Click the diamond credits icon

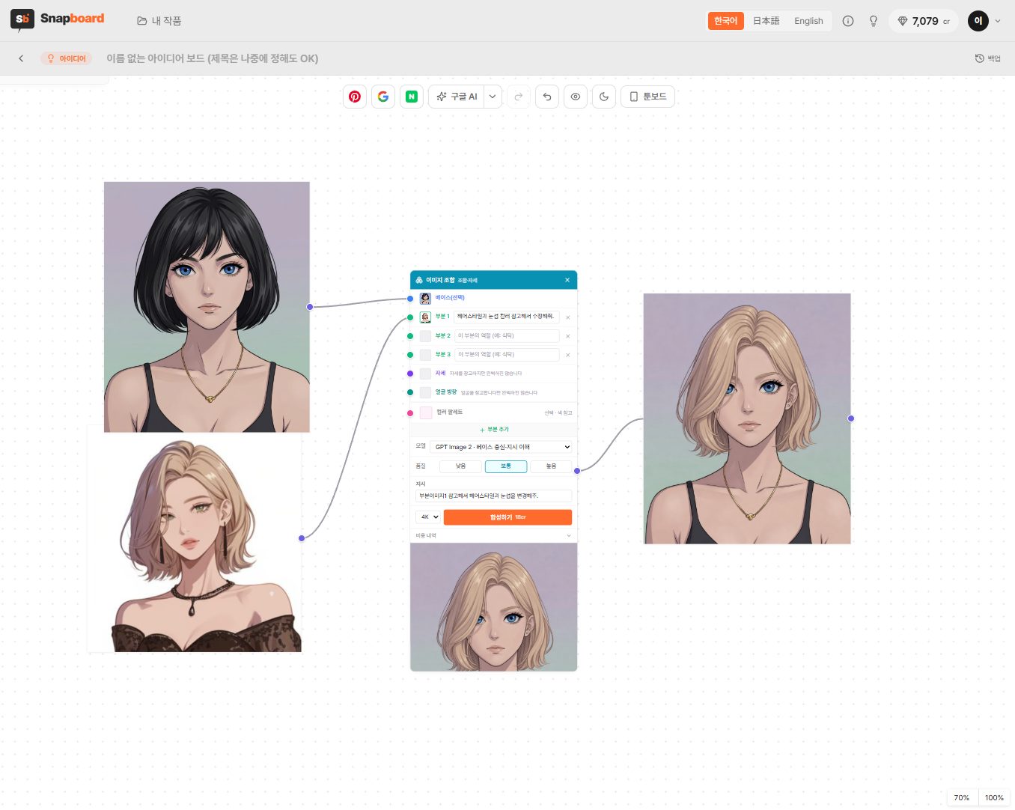point(903,21)
